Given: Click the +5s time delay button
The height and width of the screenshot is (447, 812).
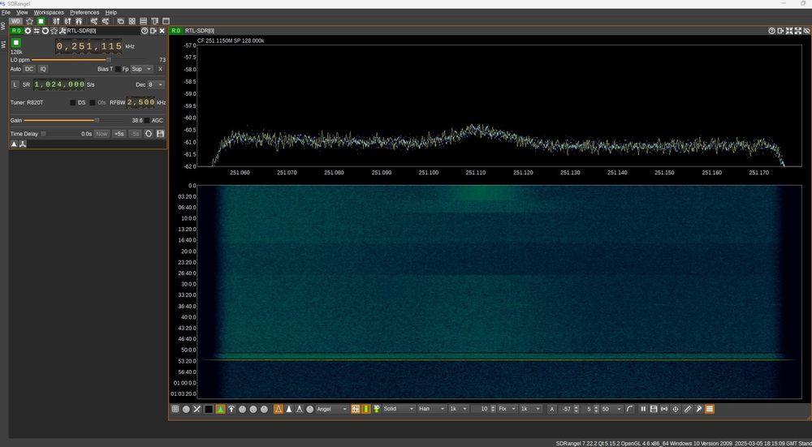Looking at the screenshot, I should tap(119, 134).
